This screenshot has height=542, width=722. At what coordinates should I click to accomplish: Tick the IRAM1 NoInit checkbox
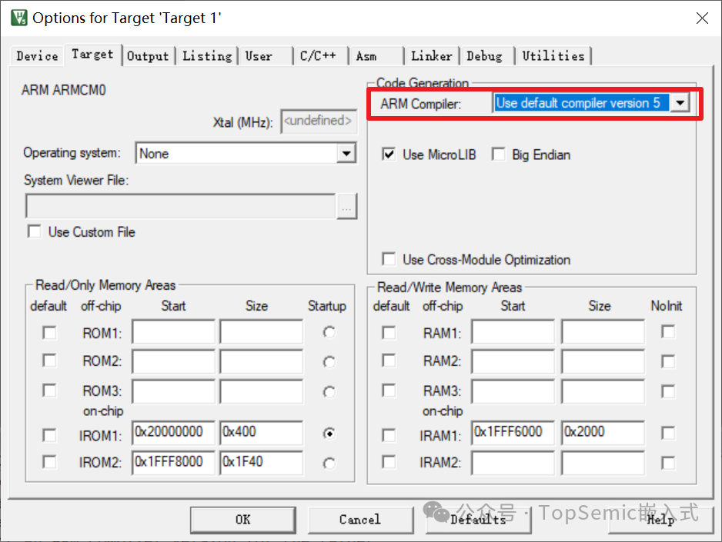[668, 434]
